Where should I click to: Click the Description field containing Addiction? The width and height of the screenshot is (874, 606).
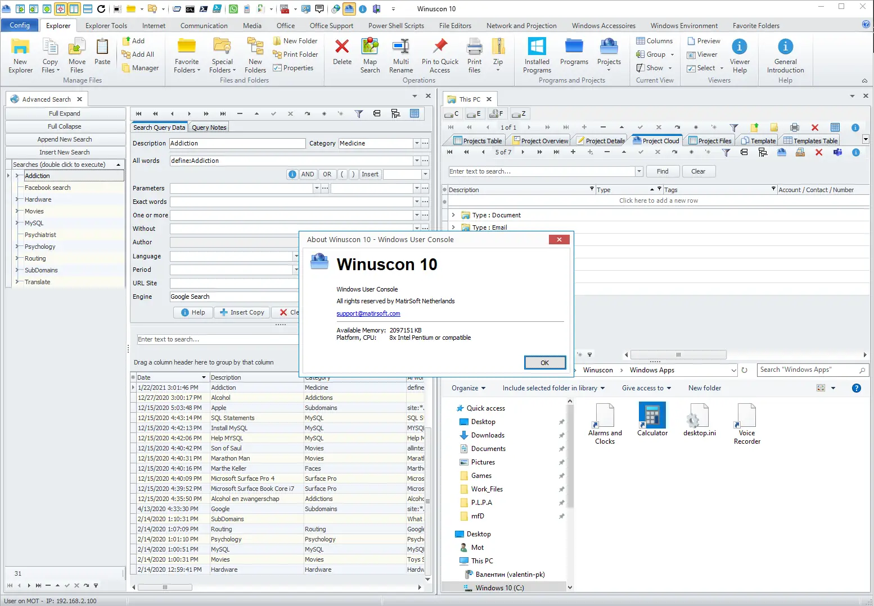pyautogui.click(x=237, y=143)
